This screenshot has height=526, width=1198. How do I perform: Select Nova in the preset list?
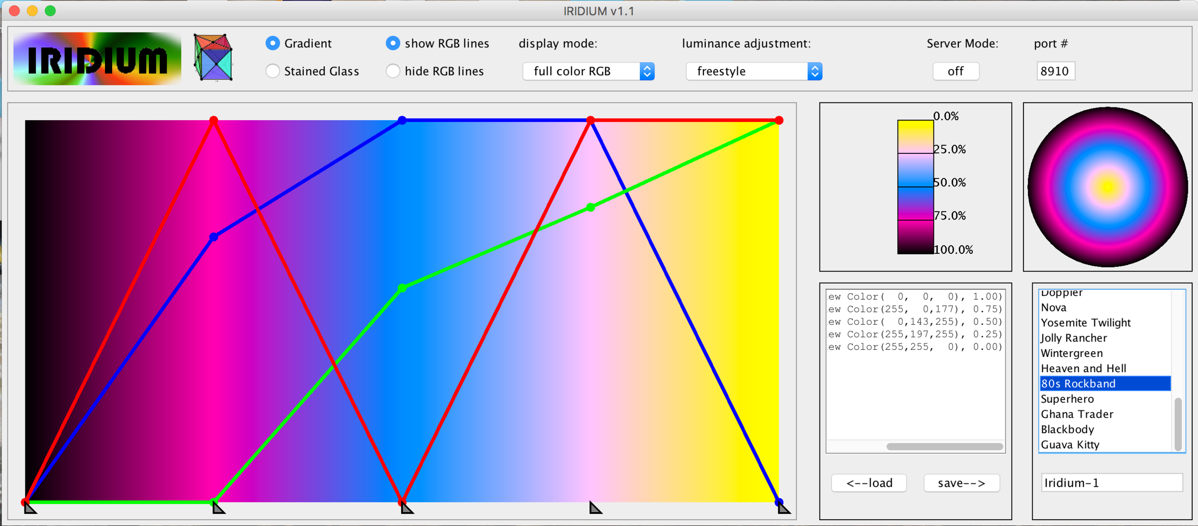click(1105, 308)
